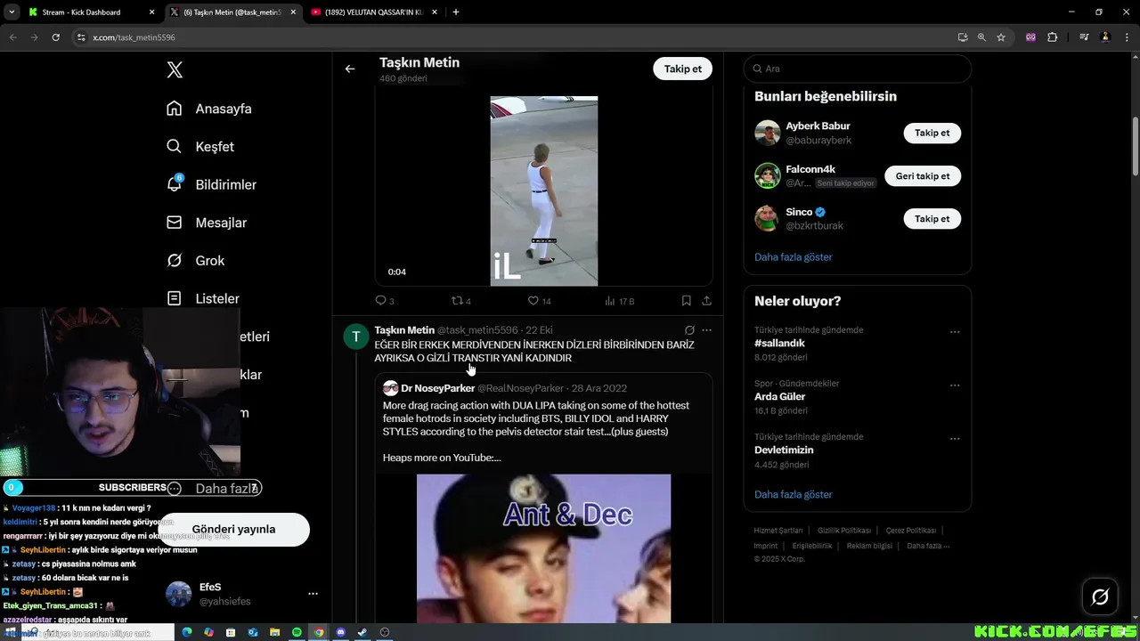Screen dimensions: 1140x641
Task: Like the video post with 14 likes
Action: click(x=539, y=301)
